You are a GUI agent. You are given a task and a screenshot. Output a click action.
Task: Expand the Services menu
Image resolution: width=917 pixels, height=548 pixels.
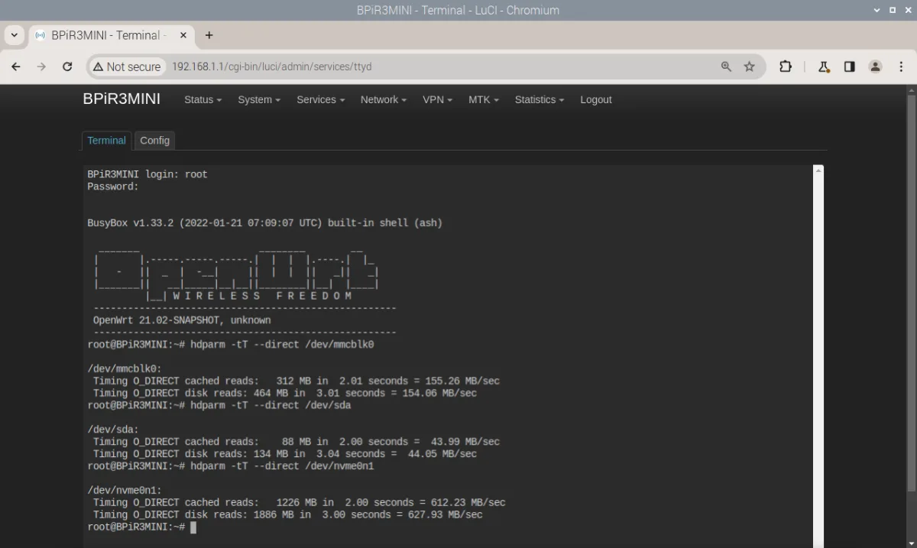[320, 99]
